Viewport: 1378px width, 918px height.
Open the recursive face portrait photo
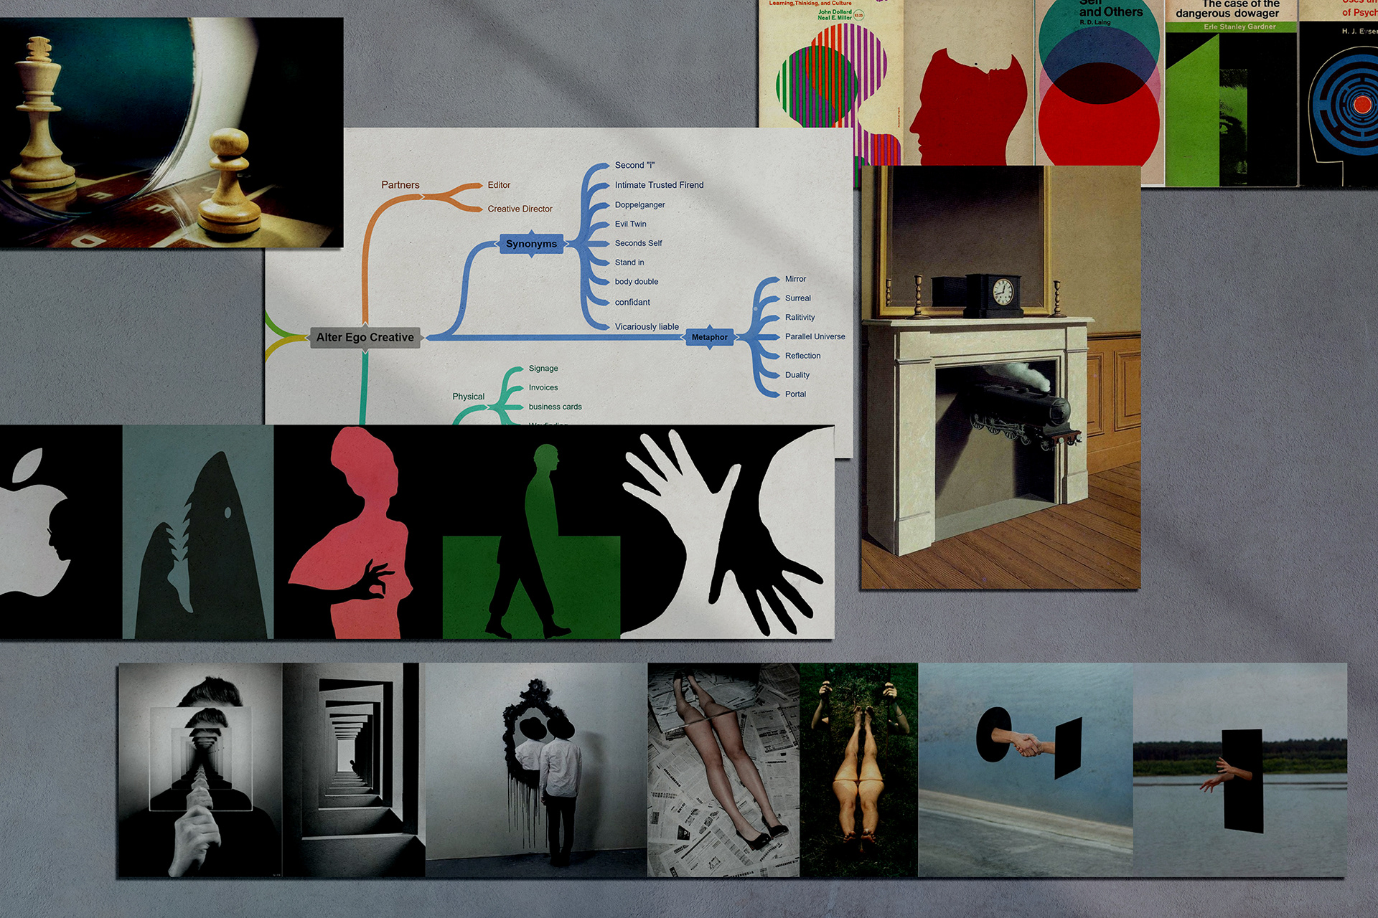200,769
